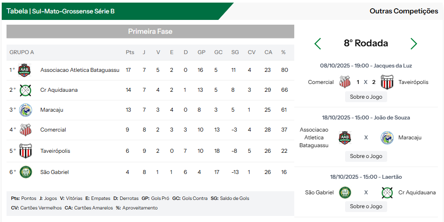Click the Primeira Fase header bar
Image resolution: width=444 pixels, height=222 pixels.
click(150, 31)
